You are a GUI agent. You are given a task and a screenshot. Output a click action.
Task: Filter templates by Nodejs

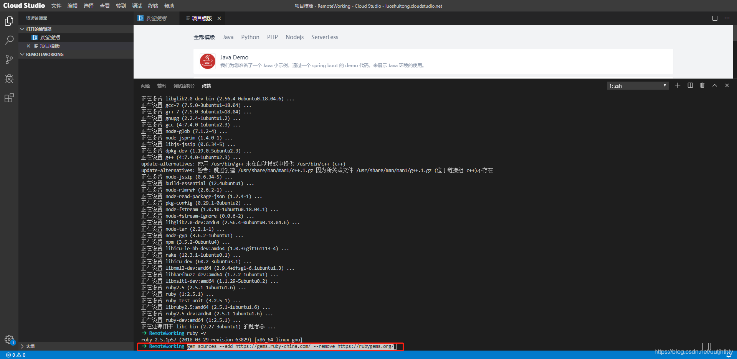point(294,37)
